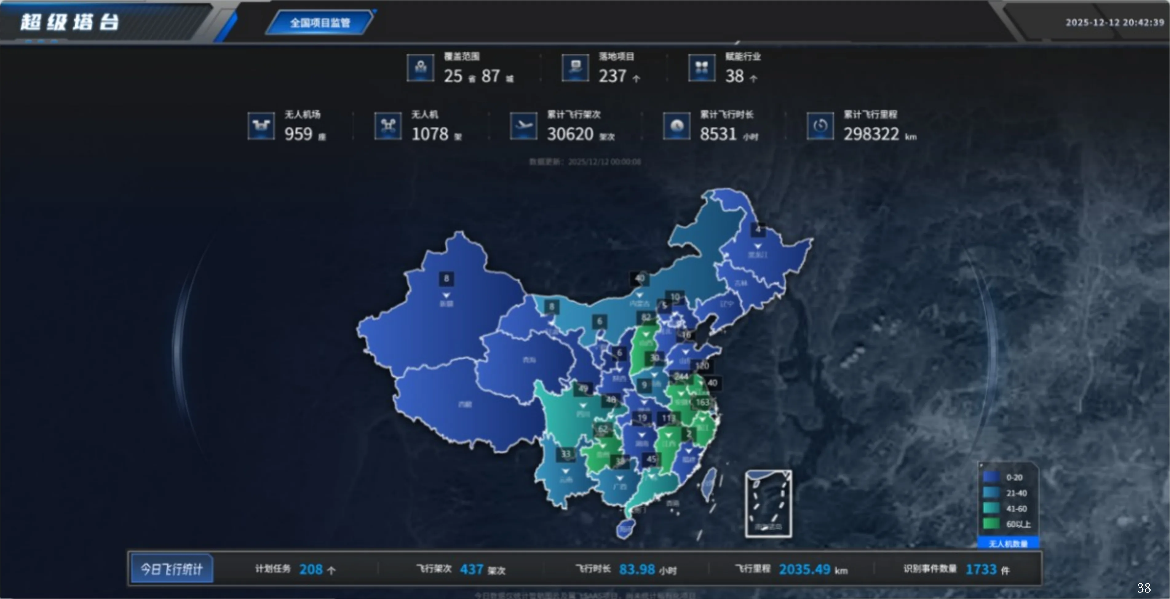This screenshot has width=1170, height=599.
Task: Click the 青海 region on the map
Action: (529, 360)
